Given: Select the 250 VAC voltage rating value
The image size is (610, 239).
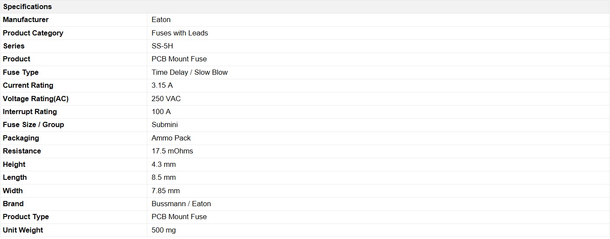Looking at the screenshot, I should coord(166,99).
